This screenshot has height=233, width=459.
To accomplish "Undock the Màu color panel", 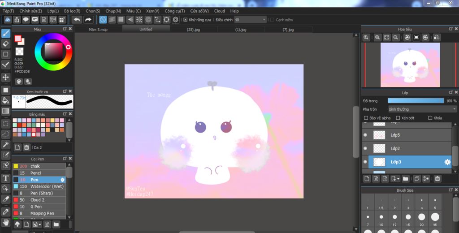I will click(x=65, y=29).
